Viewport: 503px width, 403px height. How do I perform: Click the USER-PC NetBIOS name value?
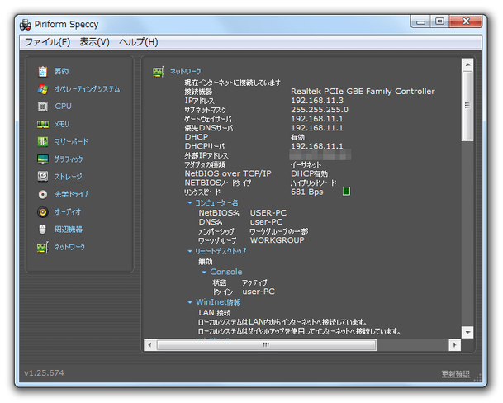click(x=268, y=213)
